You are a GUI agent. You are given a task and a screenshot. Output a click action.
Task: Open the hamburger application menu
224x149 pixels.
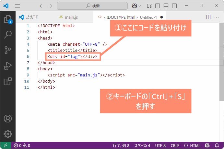pyautogui.click(x=18, y=6)
